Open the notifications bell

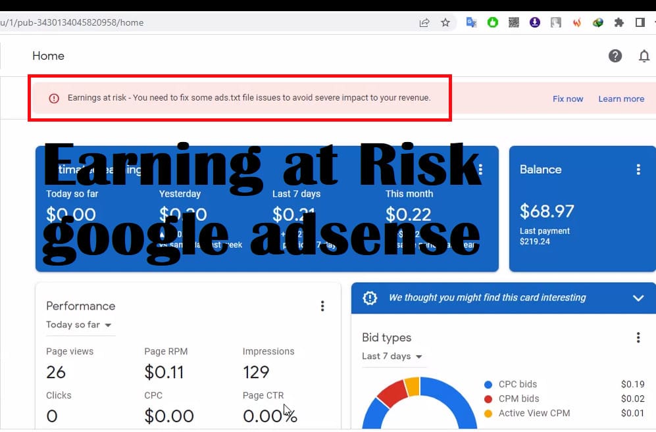(644, 56)
